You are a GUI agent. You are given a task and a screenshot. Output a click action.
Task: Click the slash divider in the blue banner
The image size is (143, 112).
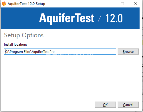100,18
